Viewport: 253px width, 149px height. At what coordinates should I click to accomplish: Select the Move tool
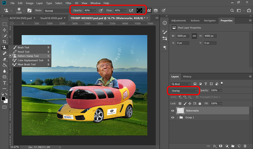click(x=4, y=30)
